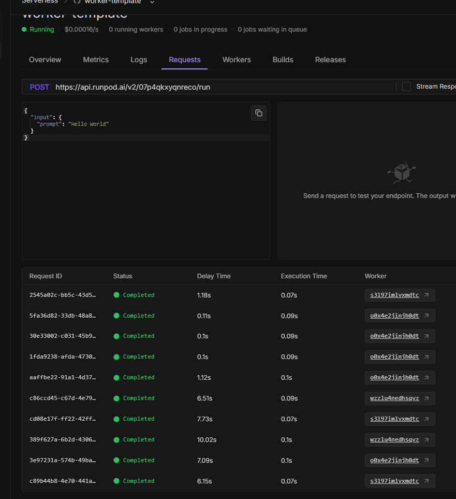The height and width of the screenshot is (499, 456).
Task: Click the 0 jobs waiting in queue text
Action: click(x=272, y=30)
